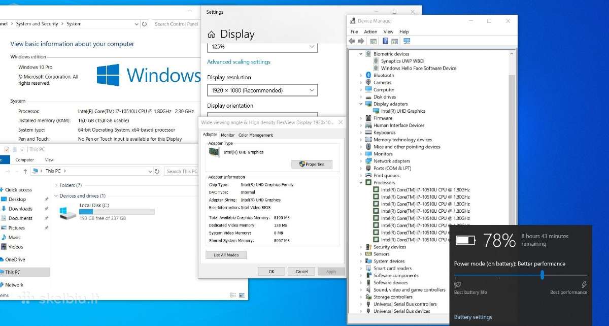Select Synaptics UWP WBDI device
The height and width of the screenshot is (326, 609).
401,61
